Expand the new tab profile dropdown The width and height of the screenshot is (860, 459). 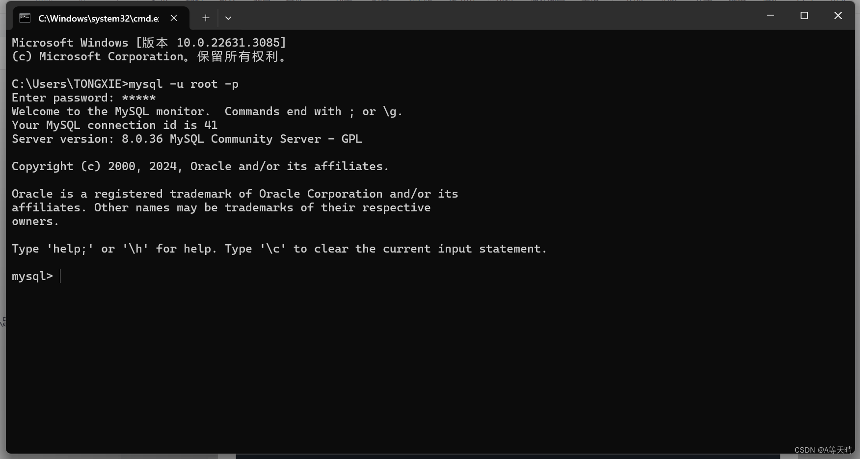[x=228, y=18]
